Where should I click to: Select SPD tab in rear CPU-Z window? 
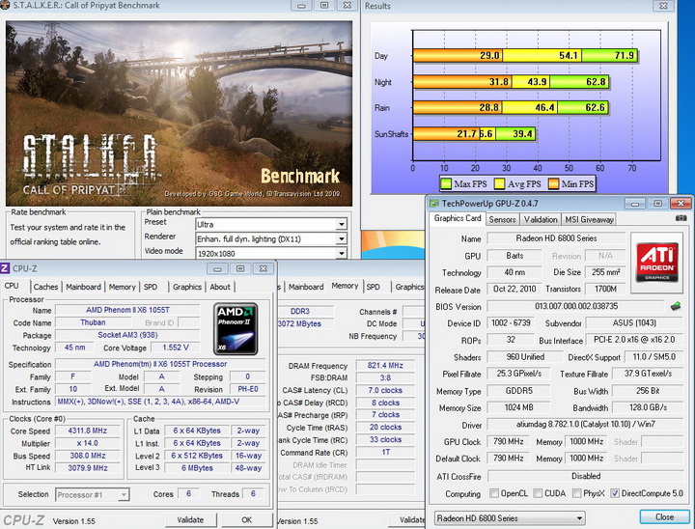(x=374, y=287)
